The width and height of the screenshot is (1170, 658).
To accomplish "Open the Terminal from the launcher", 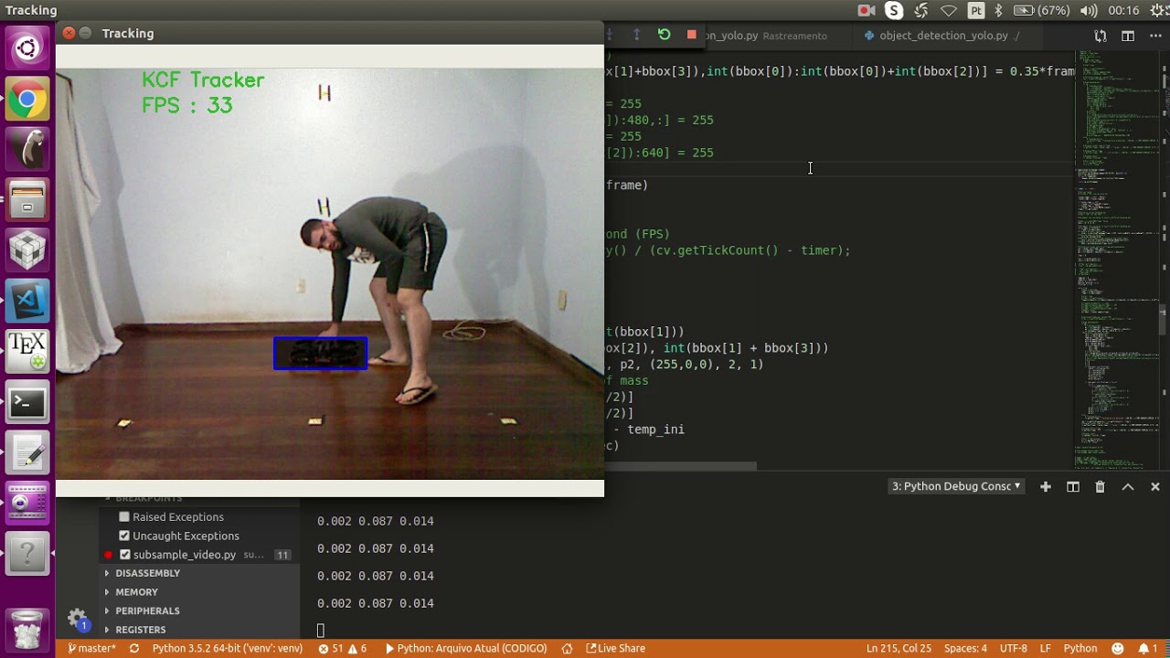I will pos(27,403).
